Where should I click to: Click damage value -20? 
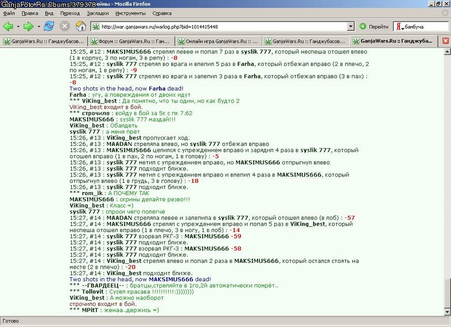pos(130,267)
